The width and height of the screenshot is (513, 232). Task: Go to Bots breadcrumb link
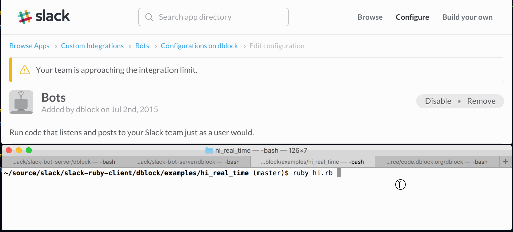[x=142, y=46]
